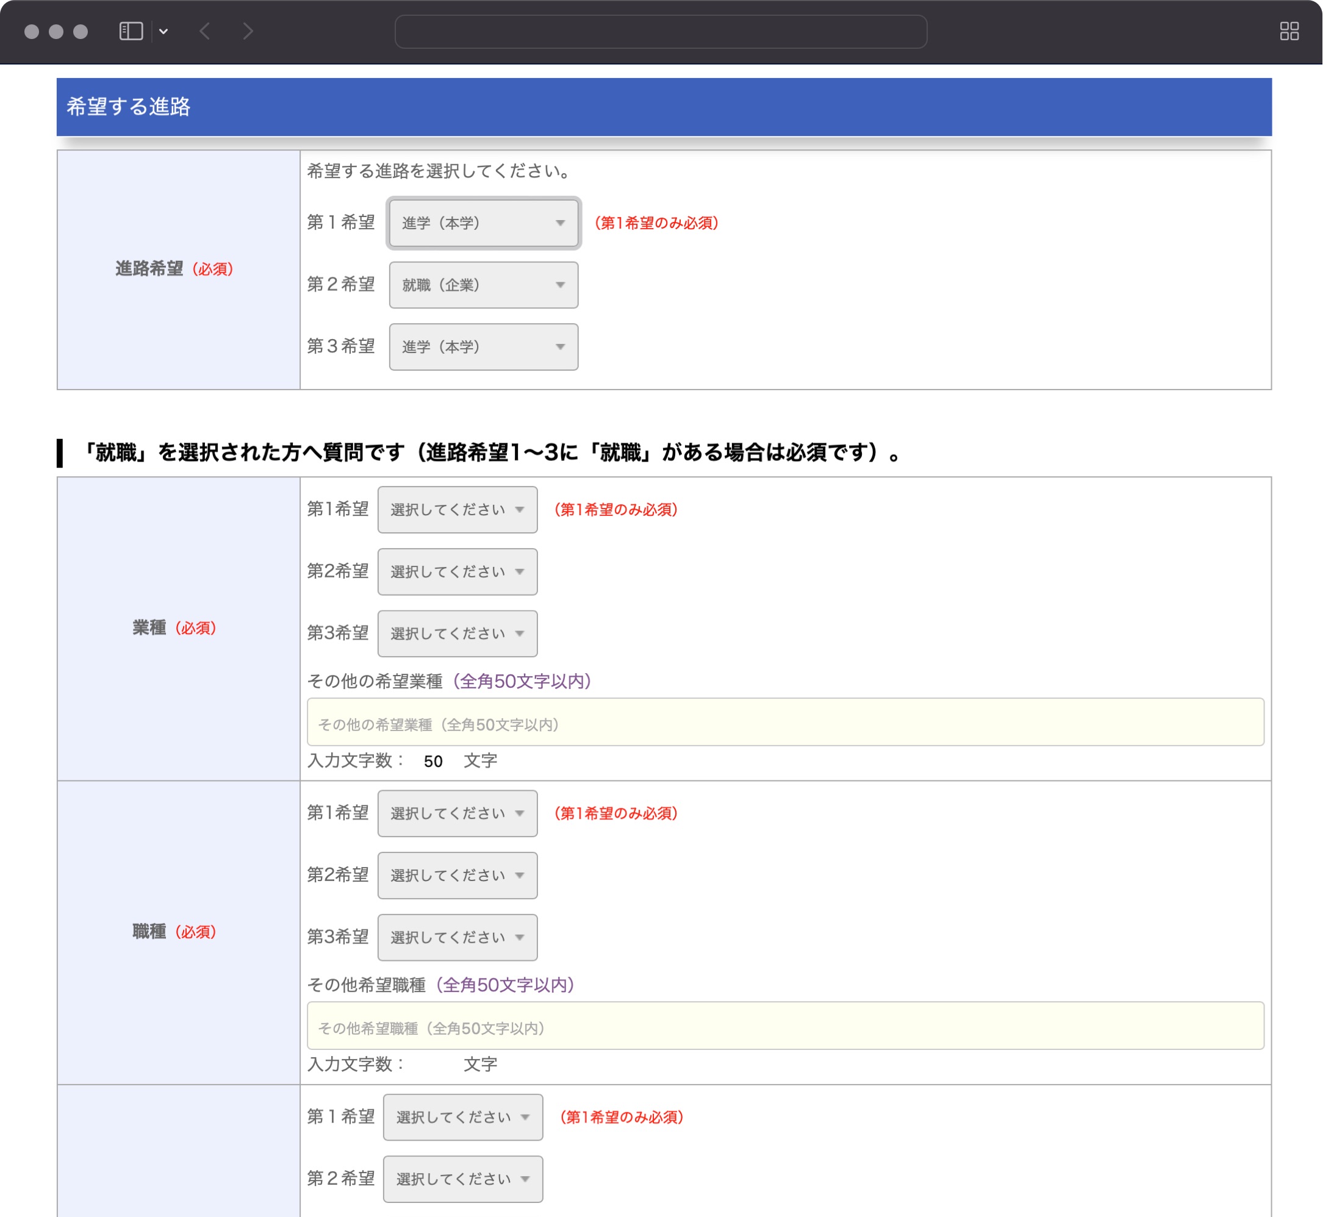
Task: Click the その他の希望業種（全角50文字以内） label
Action: tap(450, 681)
